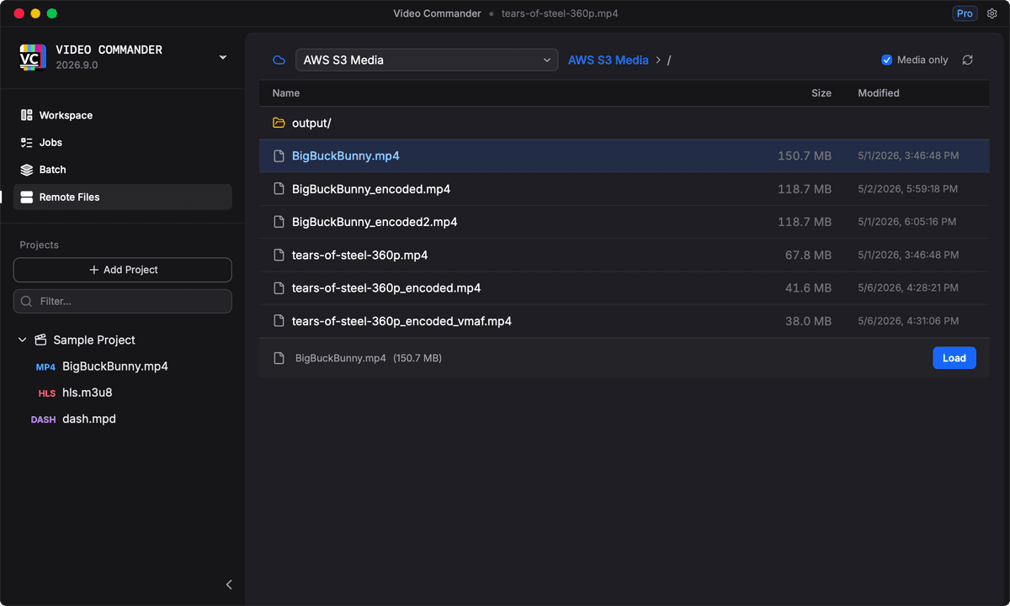Click the DASH format badge
This screenshot has height=606, width=1010.
[44, 419]
